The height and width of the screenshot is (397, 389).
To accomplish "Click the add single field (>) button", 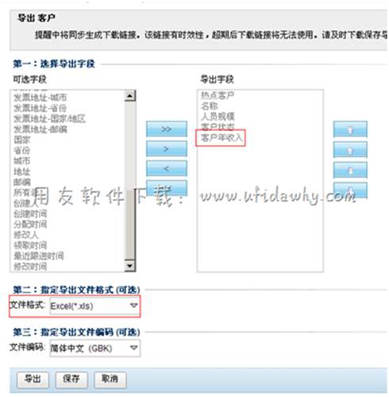I will [167, 148].
